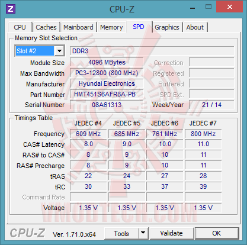Minimize the CPU-Z window
The width and height of the screenshot is (247, 245).
tap(193, 8)
